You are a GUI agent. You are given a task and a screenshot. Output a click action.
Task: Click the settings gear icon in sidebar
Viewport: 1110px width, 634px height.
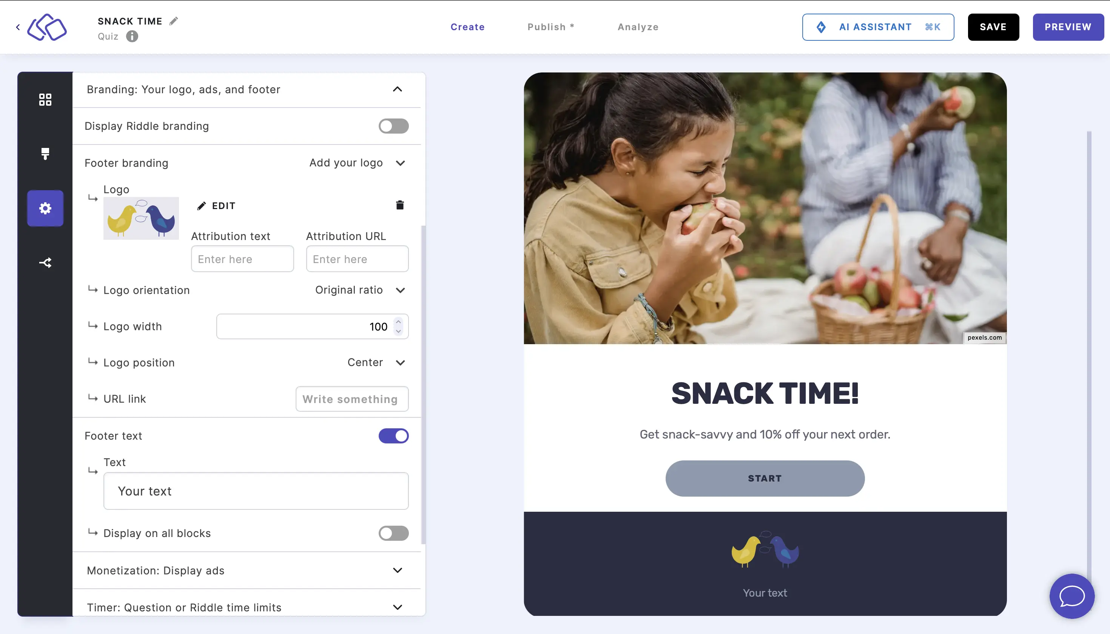45,208
